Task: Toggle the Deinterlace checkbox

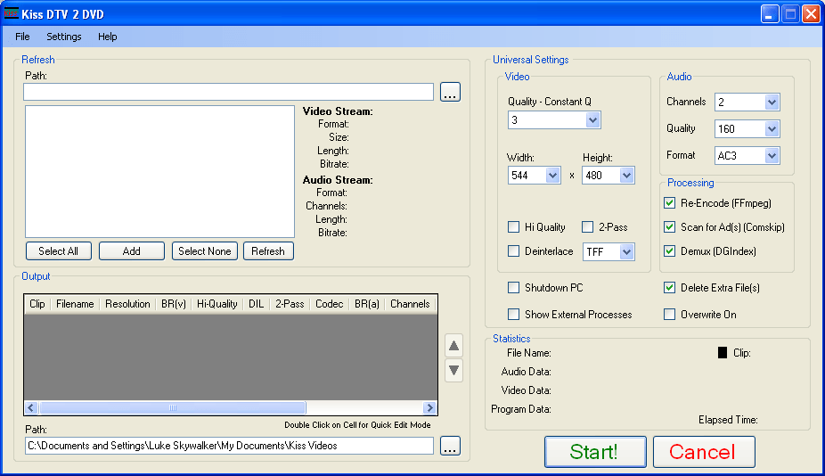Action: click(x=513, y=251)
